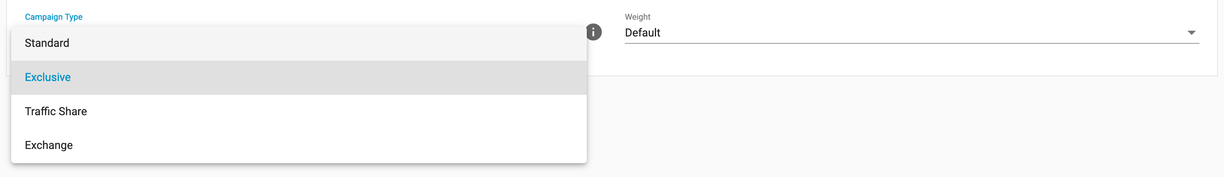Click the word Default under Weight

(x=643, y=33)
